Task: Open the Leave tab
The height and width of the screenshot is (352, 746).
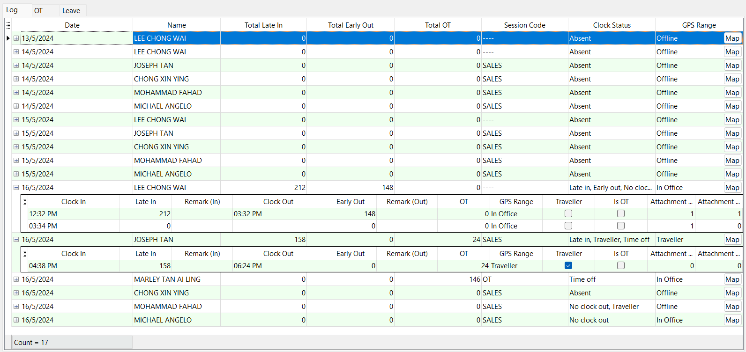Action: (x=71, y=11)
